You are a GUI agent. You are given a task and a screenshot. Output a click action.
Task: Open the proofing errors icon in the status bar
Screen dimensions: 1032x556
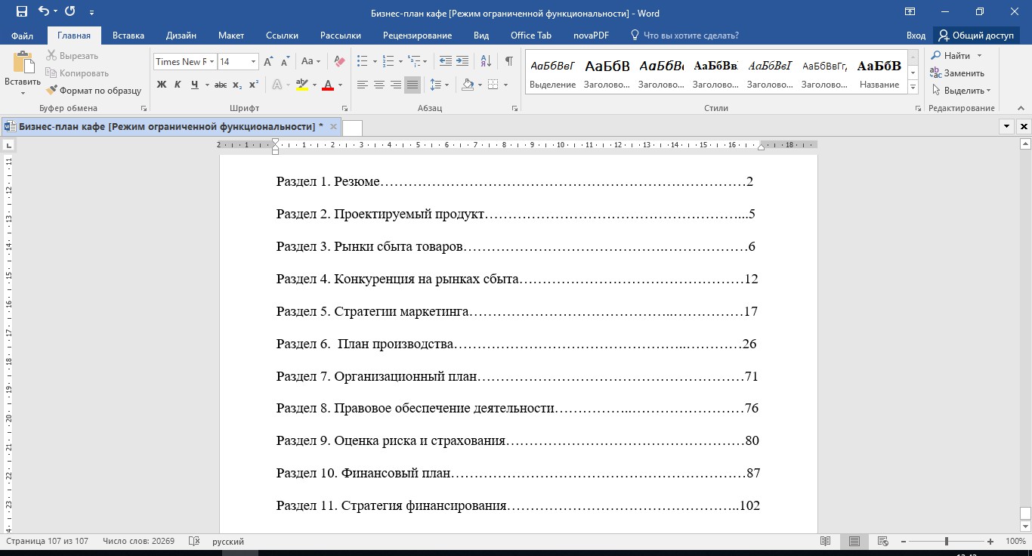(194, 542)
